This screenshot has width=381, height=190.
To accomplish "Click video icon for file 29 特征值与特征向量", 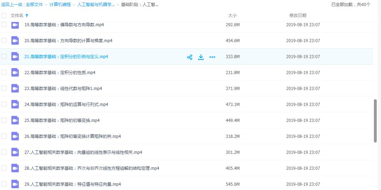I will [x=15, y=184].
